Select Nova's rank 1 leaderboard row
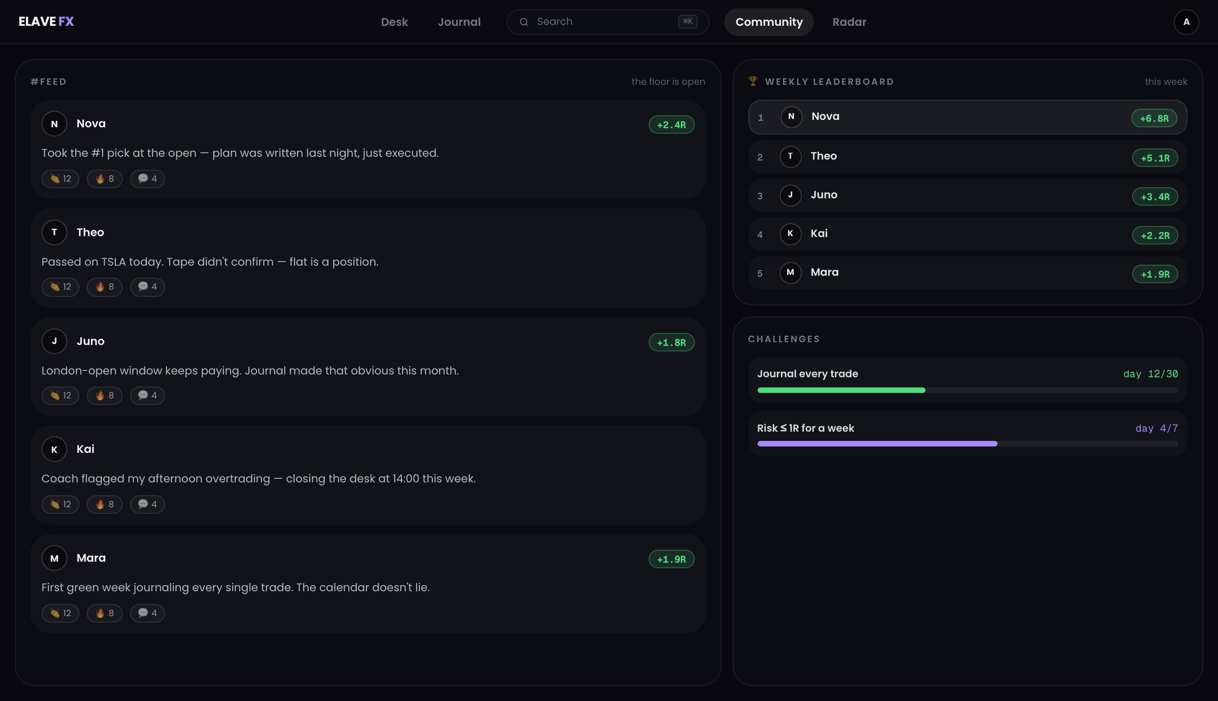This screenshot has width=1218, height=701. coord(967,117)
